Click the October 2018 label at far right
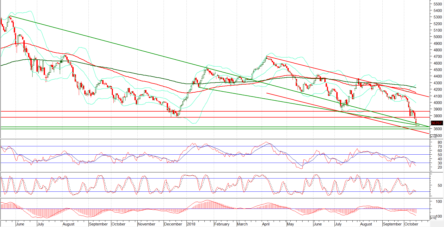 411,224
